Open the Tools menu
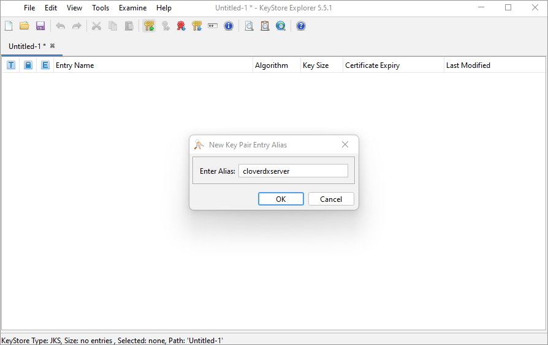 101,8
